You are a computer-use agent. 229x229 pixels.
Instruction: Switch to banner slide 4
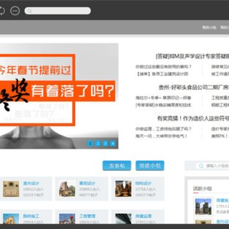coord(113,144)
